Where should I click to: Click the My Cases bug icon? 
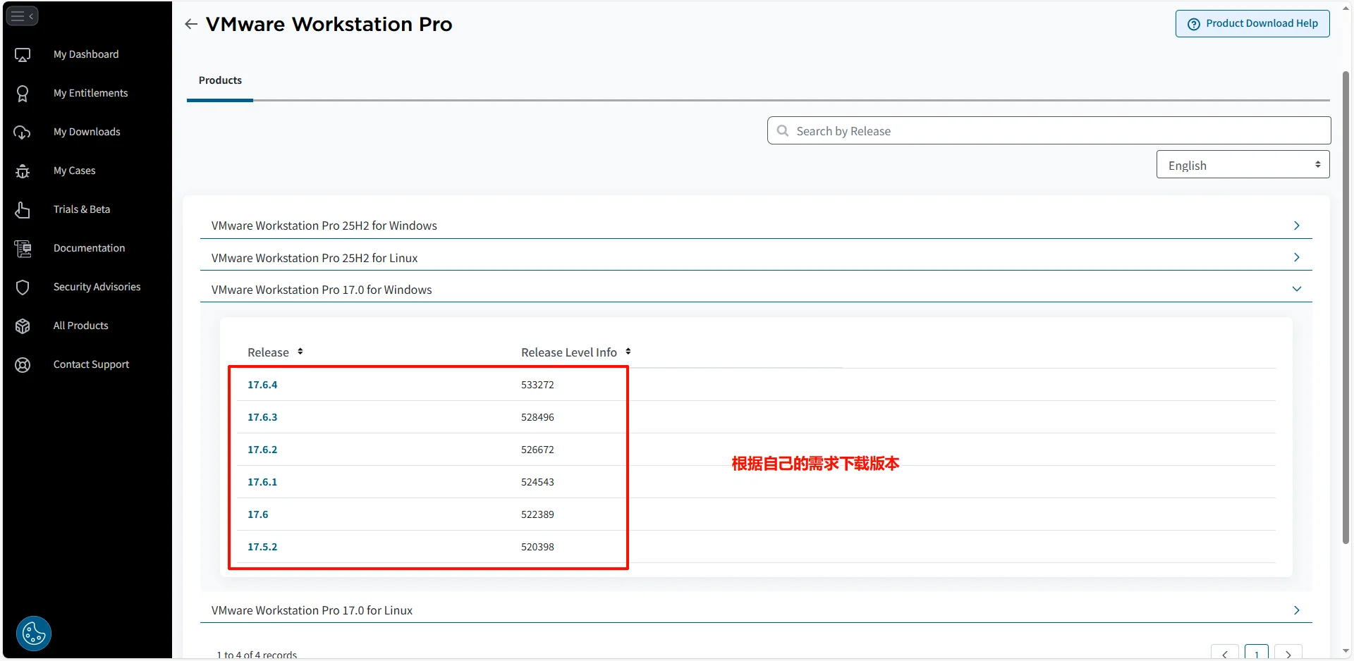pyautogui.click(x=23, y=171)
